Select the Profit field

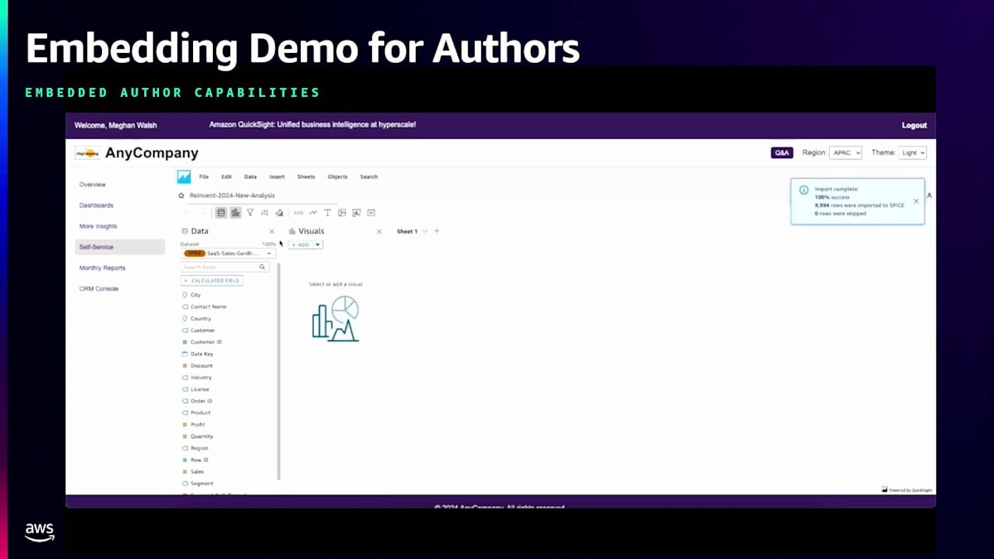[197, 424]
